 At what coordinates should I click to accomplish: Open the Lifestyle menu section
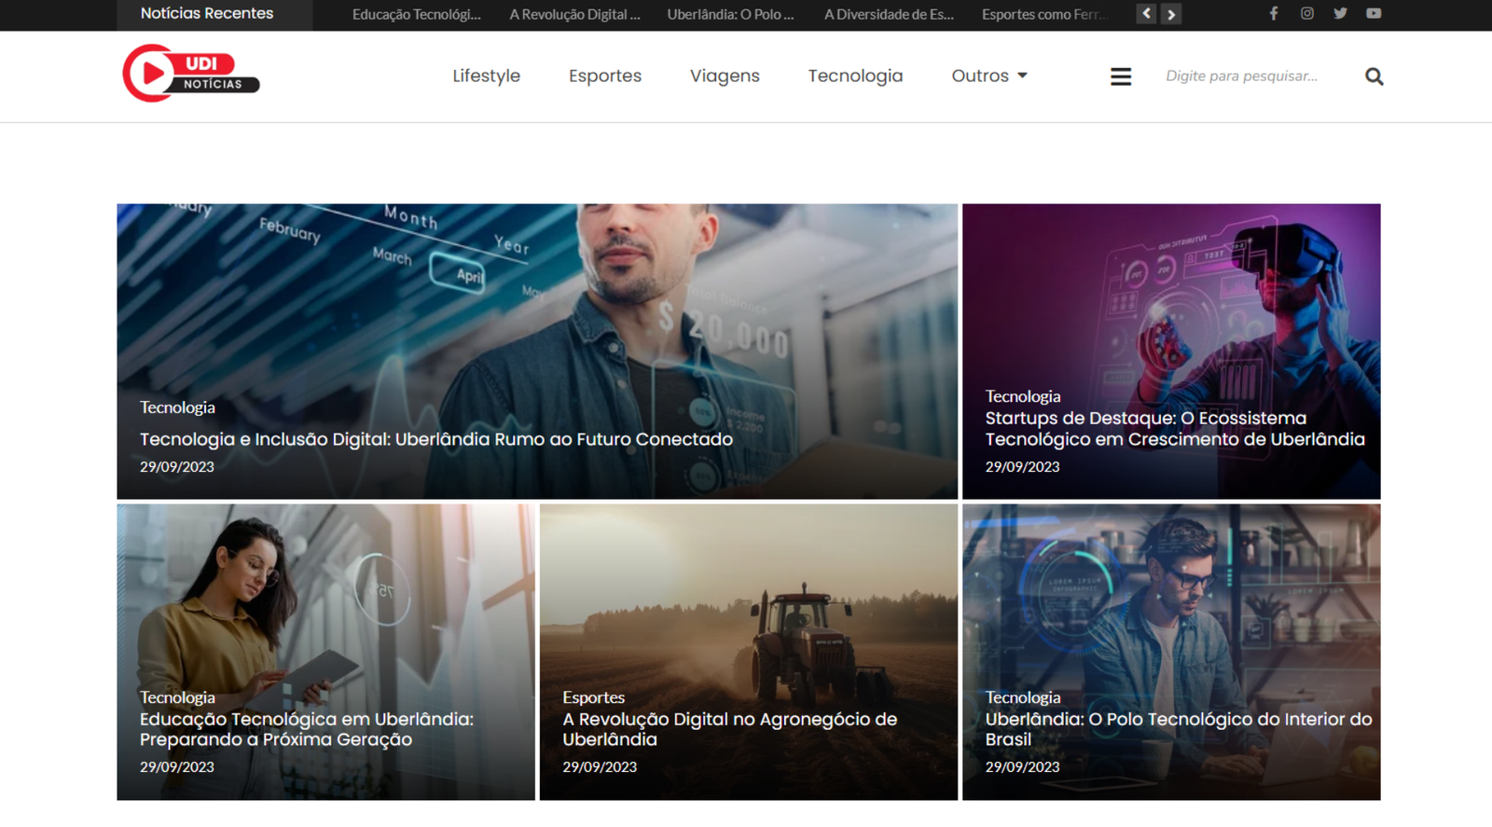pos(486,76)
